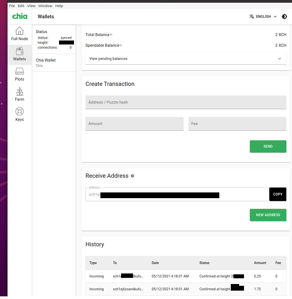This screenshot has width=292, height=299.
Task: Click the Create Transaction heading
Action: (x=110, y=84)
